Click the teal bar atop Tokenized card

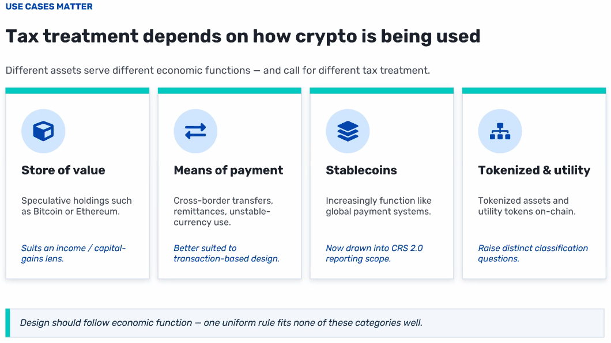pos(534,90)
